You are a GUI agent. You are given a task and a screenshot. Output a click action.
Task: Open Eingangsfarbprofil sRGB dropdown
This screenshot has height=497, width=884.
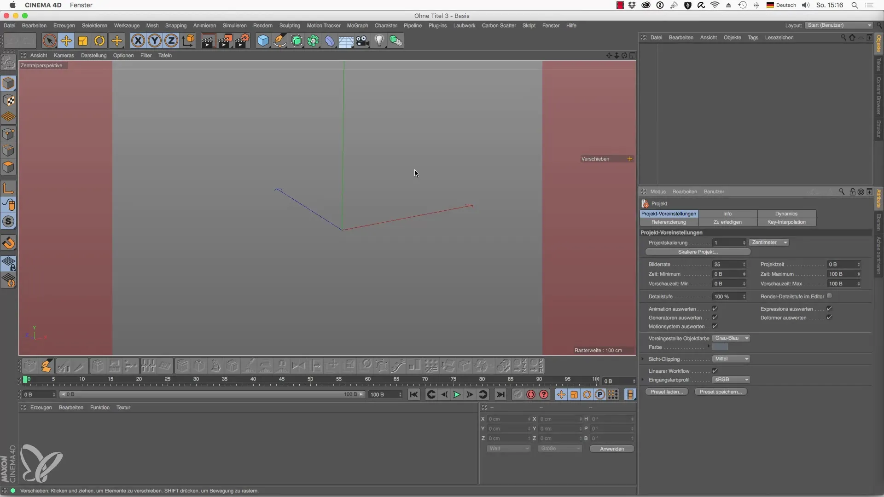pyautogui.click(x=731, y=380)
